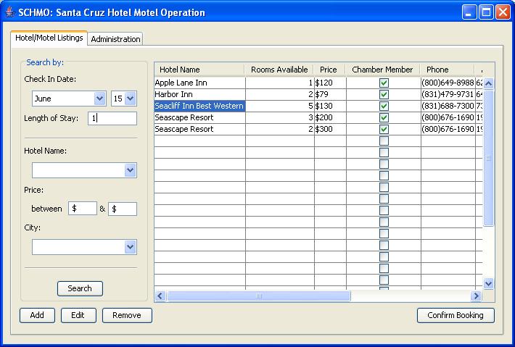Click the Phone column header

point(448,70)
